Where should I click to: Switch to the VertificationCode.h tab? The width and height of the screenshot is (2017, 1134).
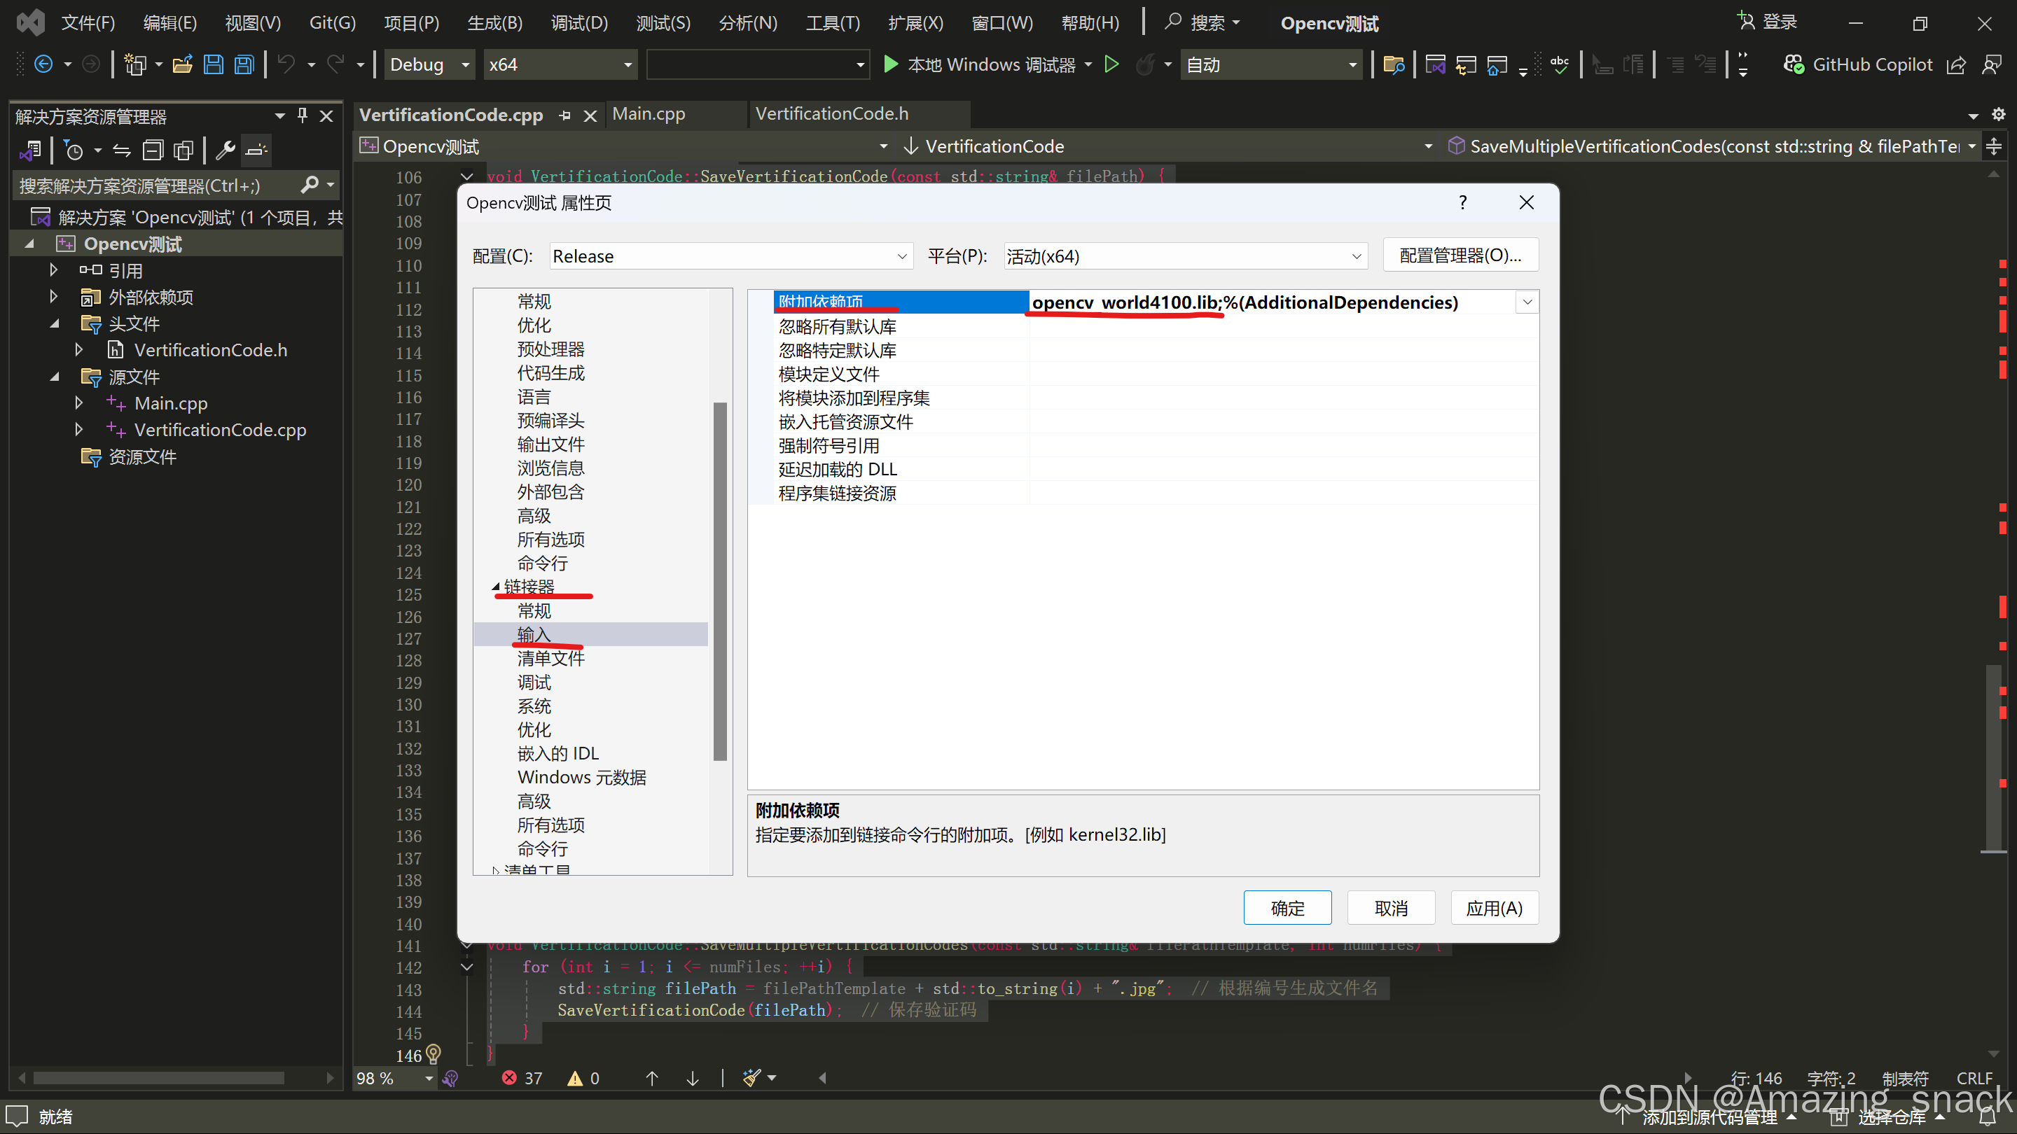831,113
